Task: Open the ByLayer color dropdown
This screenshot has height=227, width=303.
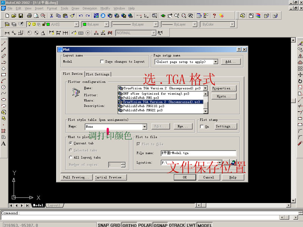Action: 106,24
